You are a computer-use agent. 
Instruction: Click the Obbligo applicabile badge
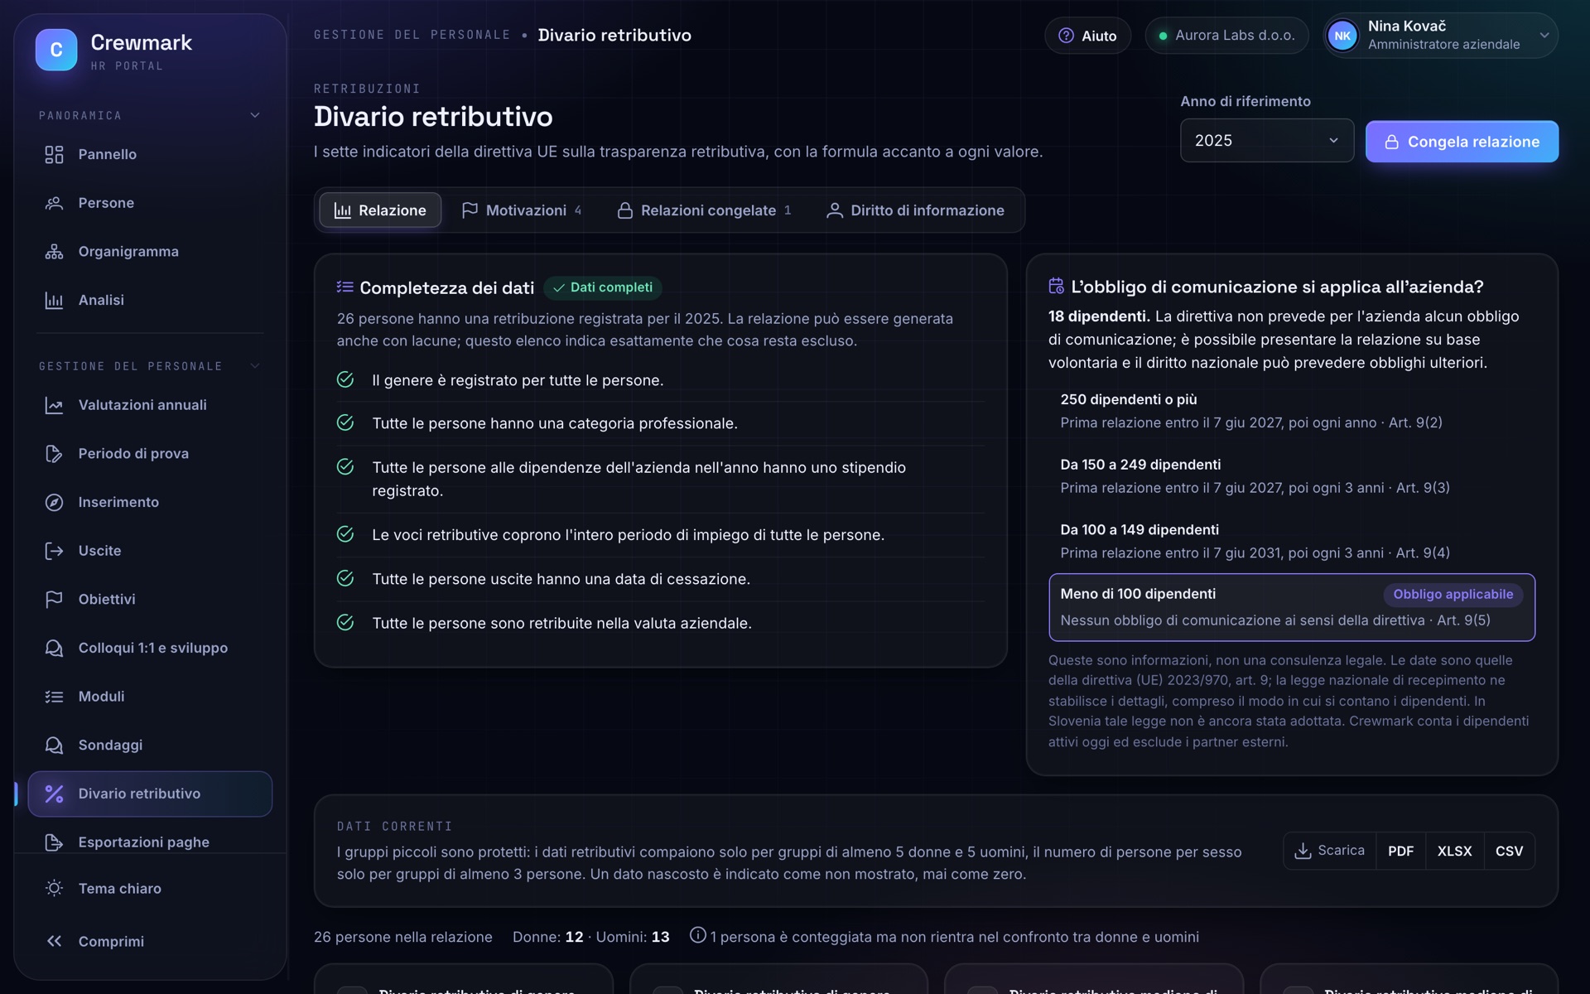(1453, 595)
